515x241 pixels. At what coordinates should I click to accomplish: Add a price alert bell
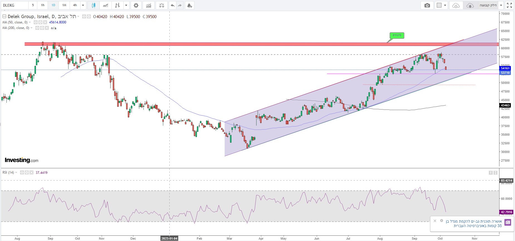click(x=190, y=5)
